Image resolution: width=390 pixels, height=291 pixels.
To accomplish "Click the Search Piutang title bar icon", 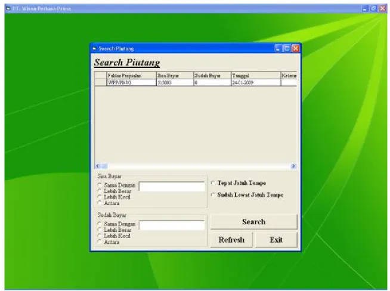I will (x=94, y=48).
